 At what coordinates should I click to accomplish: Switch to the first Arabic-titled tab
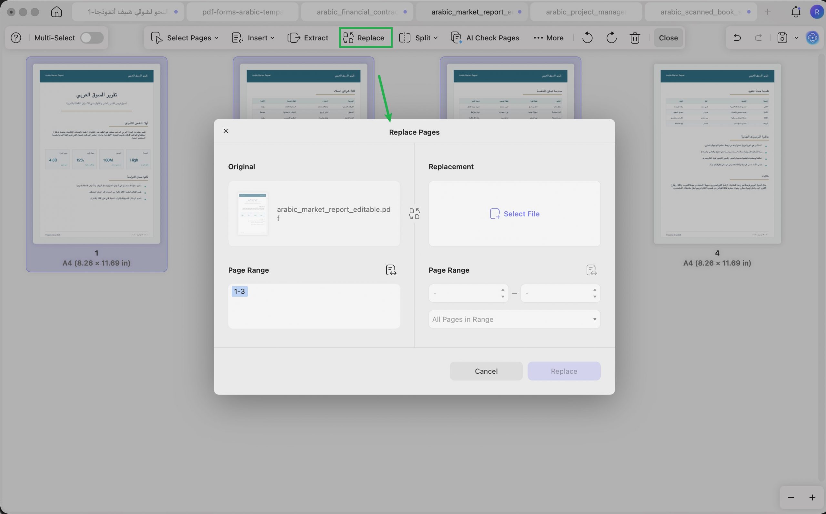pos(128,12)
